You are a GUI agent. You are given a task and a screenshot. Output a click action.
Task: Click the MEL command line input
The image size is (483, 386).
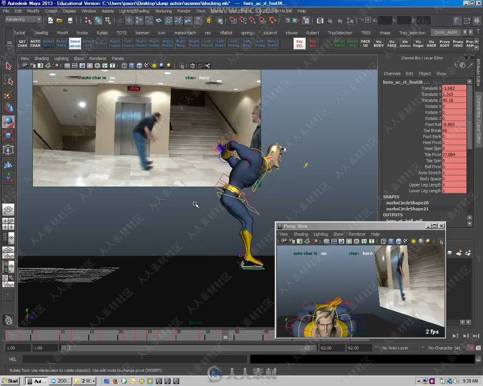click(x=134, y=359)
